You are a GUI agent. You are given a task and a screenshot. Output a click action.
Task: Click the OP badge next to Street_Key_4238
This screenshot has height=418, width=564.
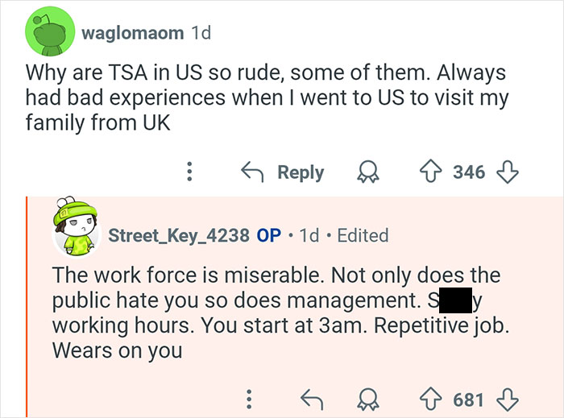268,235
